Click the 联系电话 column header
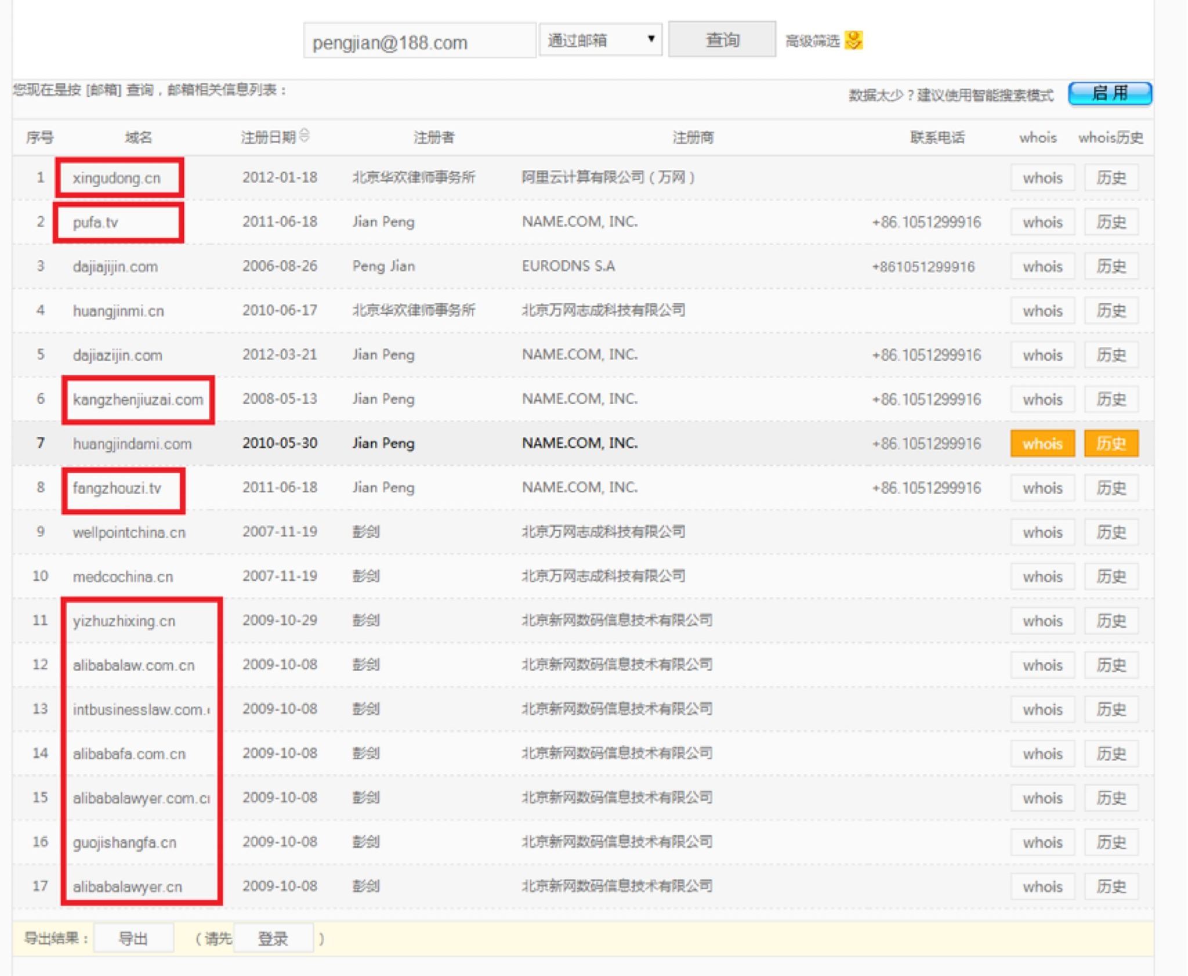1188x976 pixels. tap(937, 137)
